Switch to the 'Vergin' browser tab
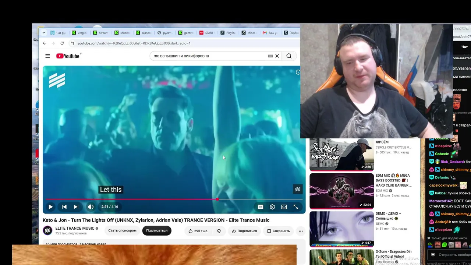Image resolution: width=471 pixels, height=265 pixels. [x=79, y=33]
